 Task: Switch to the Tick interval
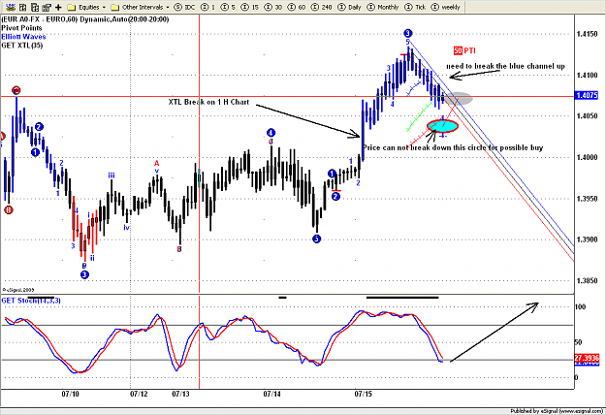click(x=417, y=7)
